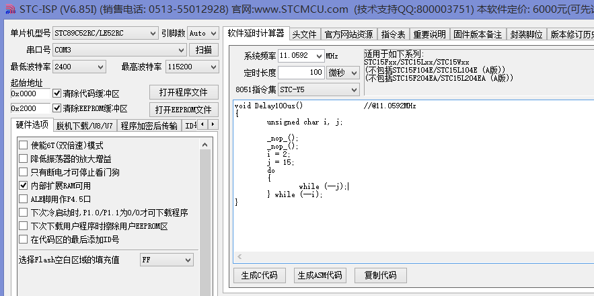The image size is (594, 296).
Task: Click the 'void Delay100us()' code line
Action: [268, 106]
